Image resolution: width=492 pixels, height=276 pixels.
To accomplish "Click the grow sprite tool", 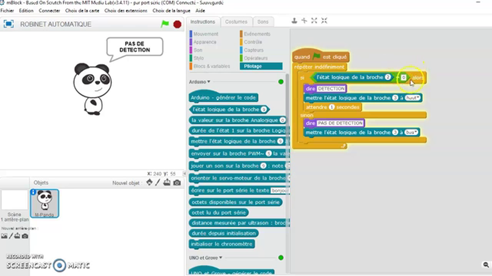I will coord(314,21).
